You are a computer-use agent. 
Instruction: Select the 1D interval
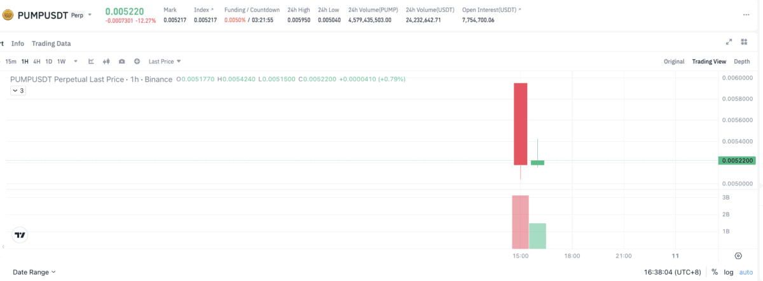click(49, 62)
